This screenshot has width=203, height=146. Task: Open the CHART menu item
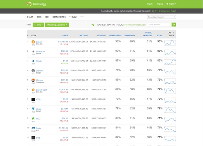click(30, 17)
